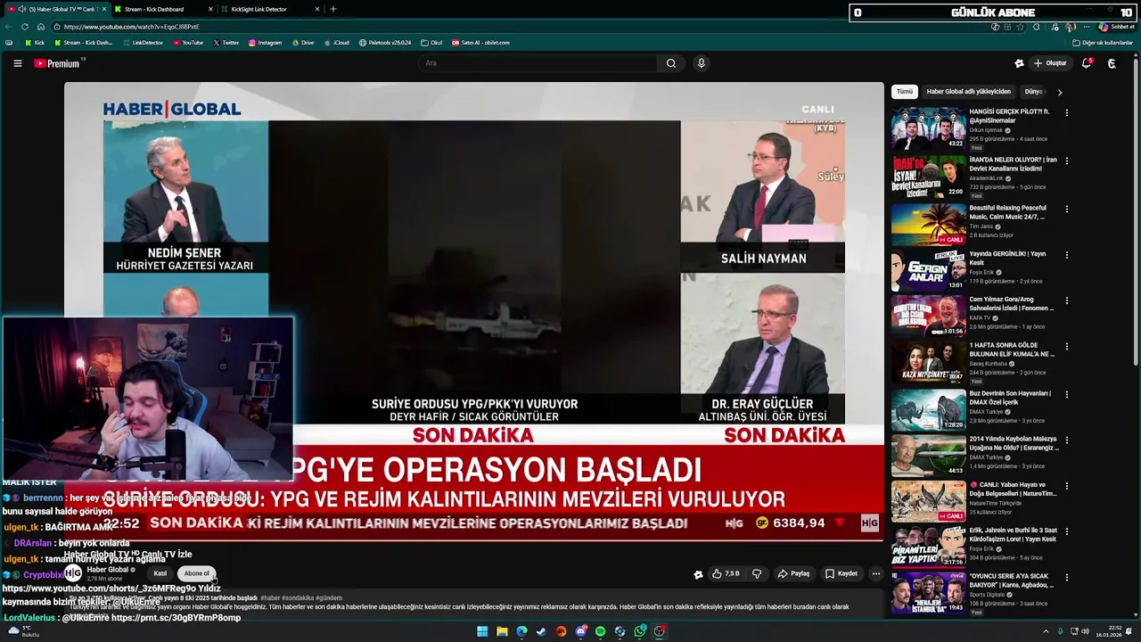Image resolution: width=1141 pixels, height=642 pixels.
Task: Dislike the video with thumbs down
Action: click(757, 574)
